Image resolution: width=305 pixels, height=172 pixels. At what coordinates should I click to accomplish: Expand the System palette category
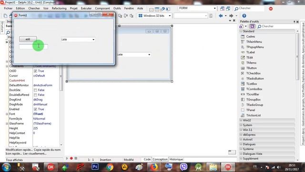pyautogui.click(x=241, y=125)
